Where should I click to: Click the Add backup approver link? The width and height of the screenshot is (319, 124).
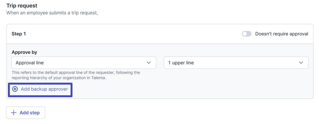point(40,89)
